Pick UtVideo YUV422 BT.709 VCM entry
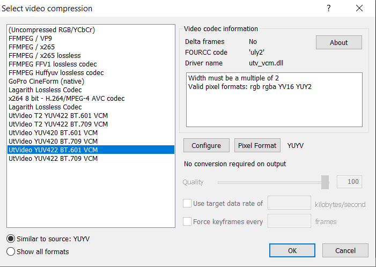The height and width of the screenshot is (267, 376). coord(53,159)
